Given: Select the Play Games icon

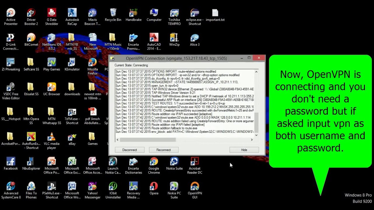Looking at the screenshot, I should tap(52, 64).
